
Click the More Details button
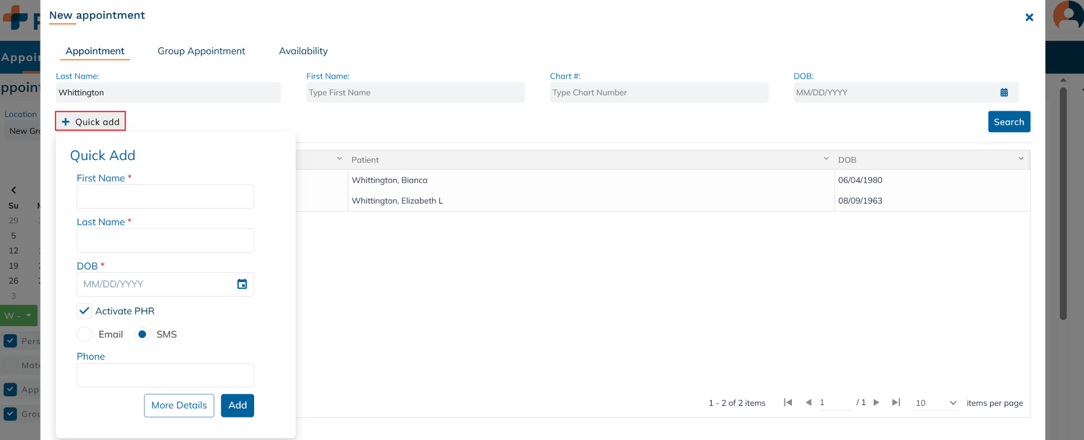pos(179,405)
